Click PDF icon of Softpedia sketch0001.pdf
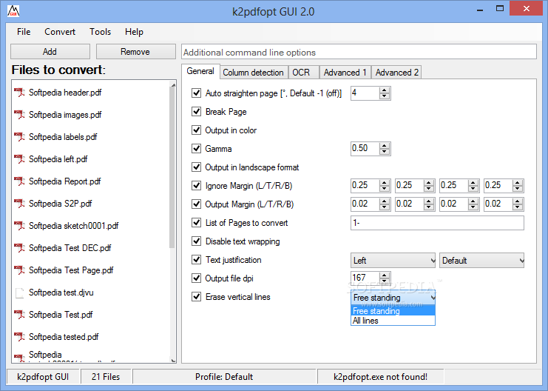The width and height of the screenshot is (548, 391). click(19, 226)
